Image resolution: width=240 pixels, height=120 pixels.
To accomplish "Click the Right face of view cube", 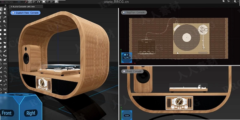I will 31,113.
